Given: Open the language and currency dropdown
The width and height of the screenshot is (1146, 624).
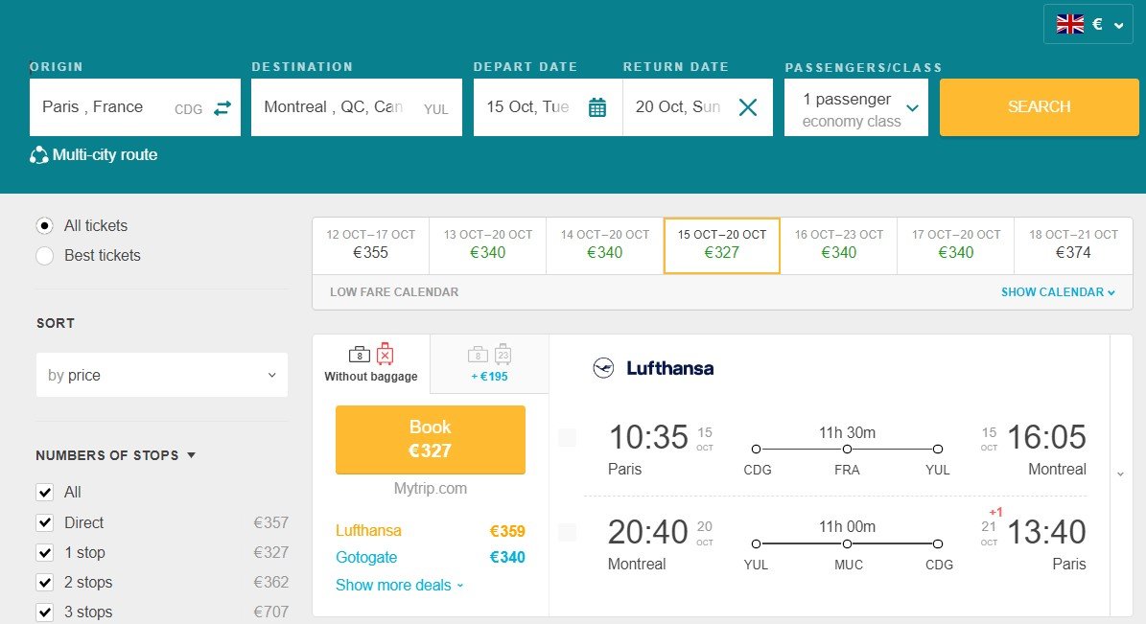Looking at the screenshot, I should click(x=1088, y=25).
